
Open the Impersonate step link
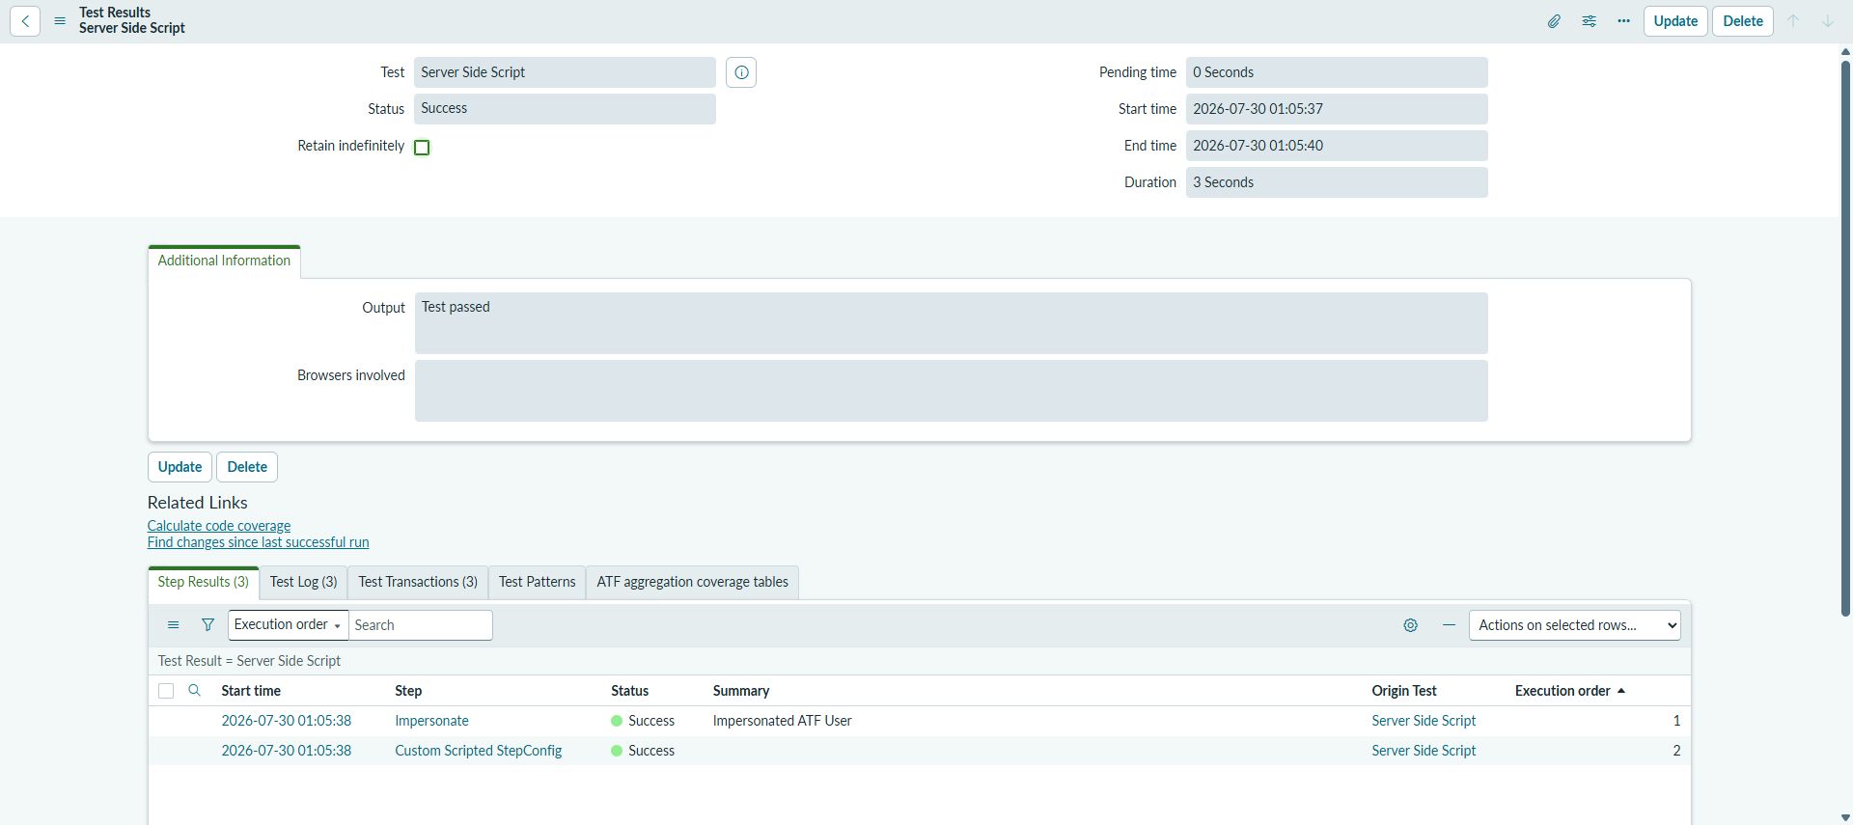pyautogui.click(x=431, y=721)
